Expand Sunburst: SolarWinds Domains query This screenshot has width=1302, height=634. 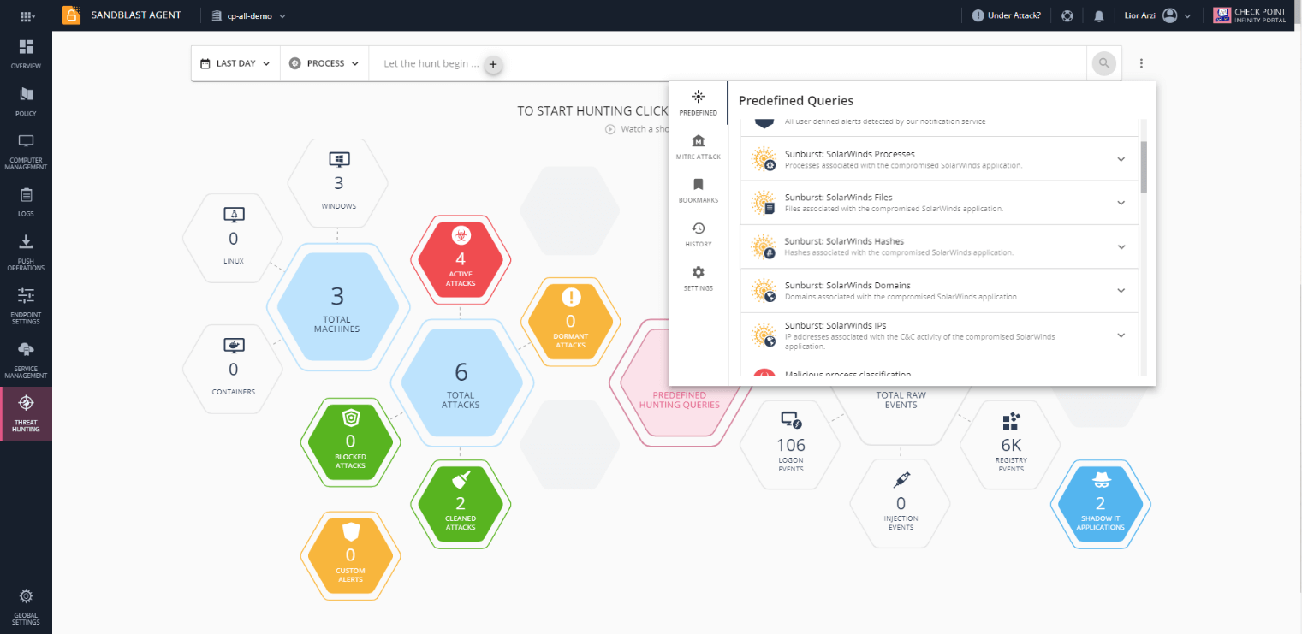[1121, 291]
